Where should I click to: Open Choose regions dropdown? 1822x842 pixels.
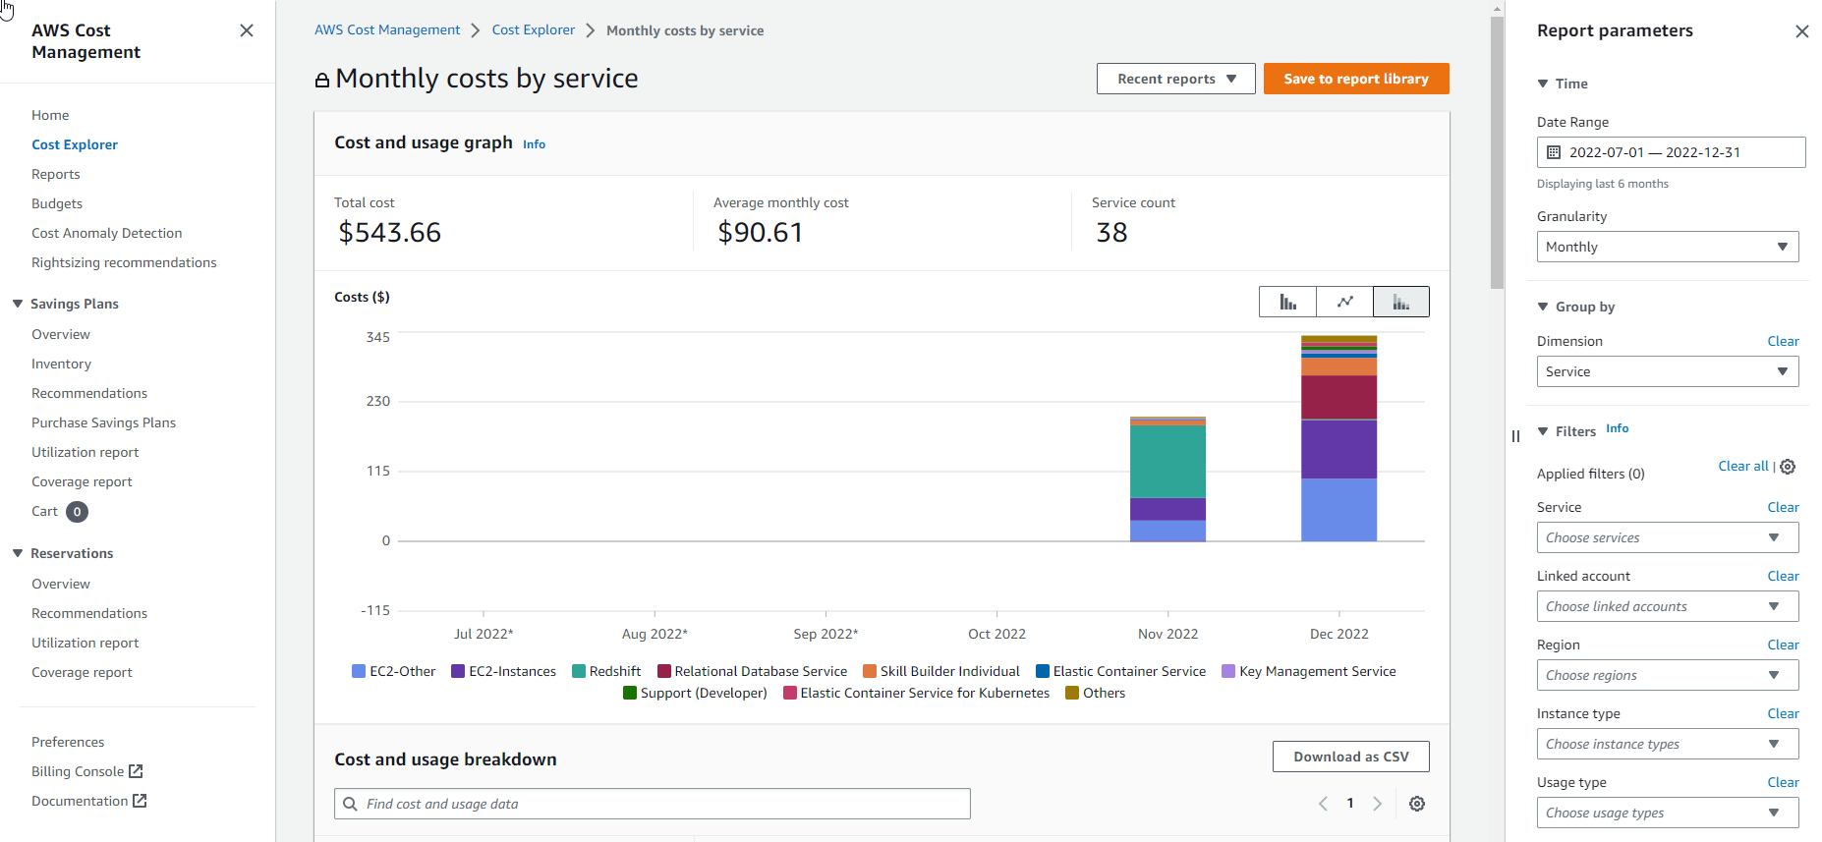click(1668, 675)
